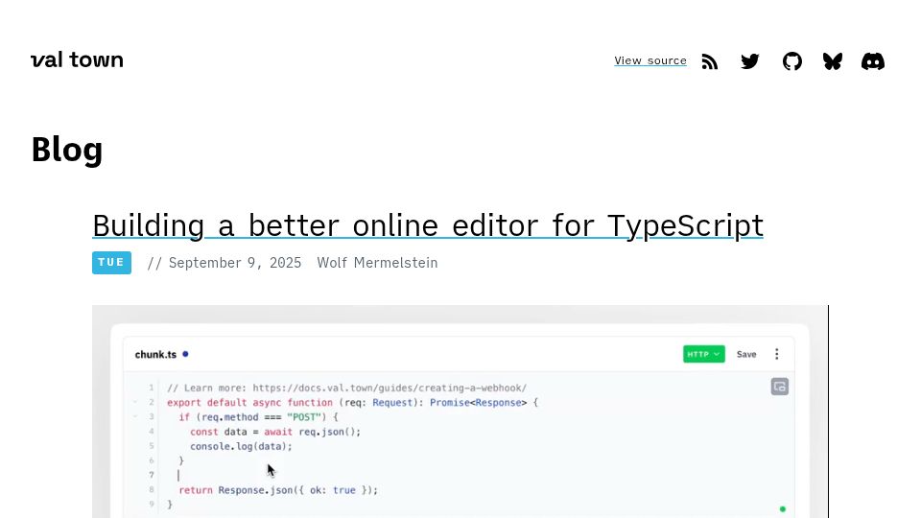Click the Learn more comment line
Viewport: 921px width, 518px height.
coord(346,388)
